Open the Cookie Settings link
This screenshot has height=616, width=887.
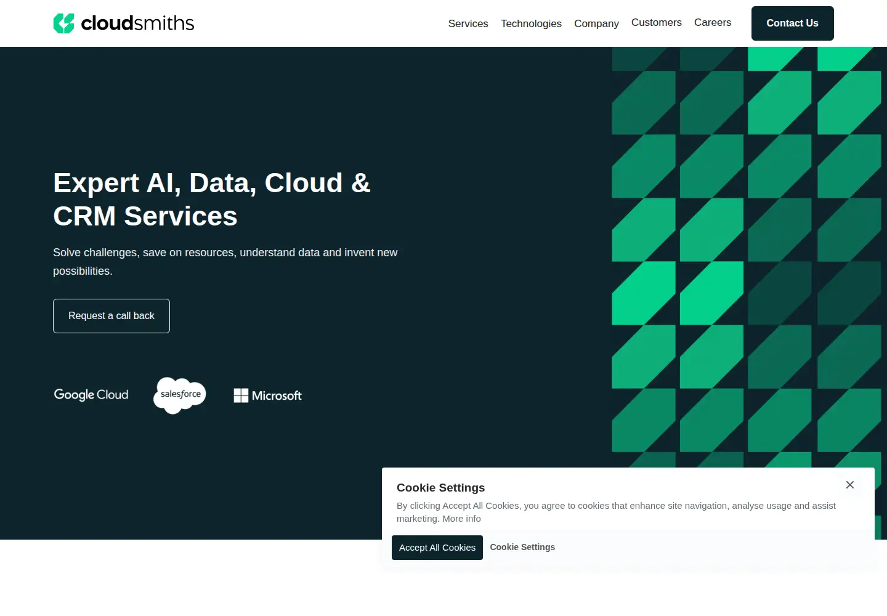[x=522, y=547]
